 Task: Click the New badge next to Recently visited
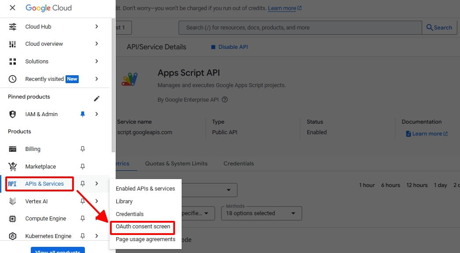pyautogui.click(x=72, y=79)
